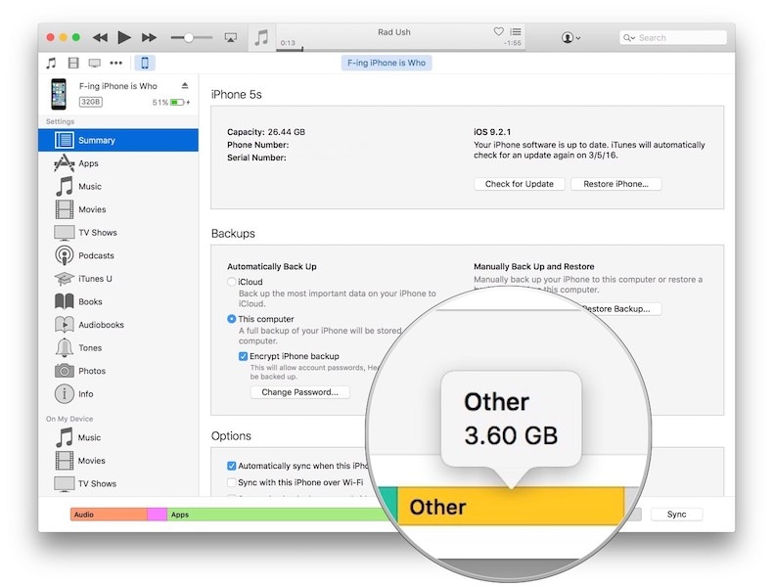
Task: Select the iCloud backup radio button
Action: pos(232,282)
